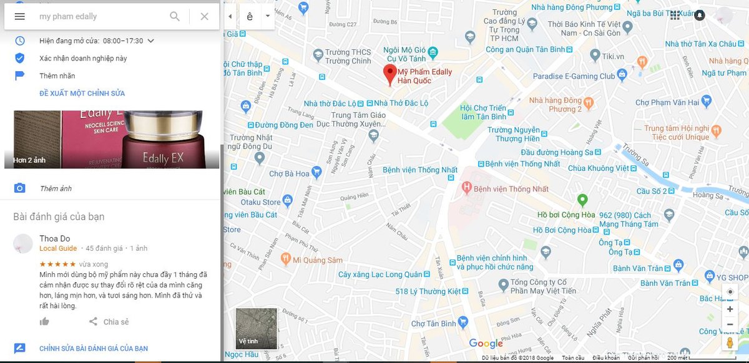Share the review via Chia sẻ icon
The height and width of the screenshot is (363, 749).
(x=93, y=322)
